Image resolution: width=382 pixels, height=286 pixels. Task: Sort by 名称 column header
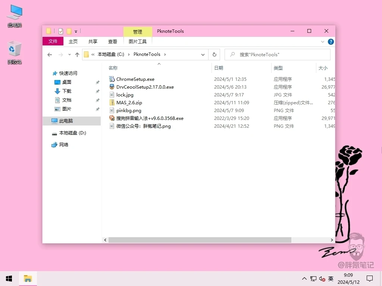pyautogui.click(x=113, y=68)
